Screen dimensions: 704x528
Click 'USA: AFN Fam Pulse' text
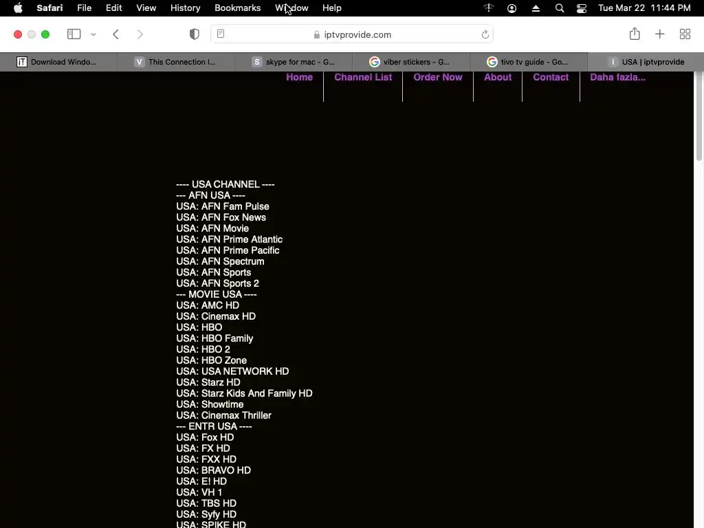(223, 206)
